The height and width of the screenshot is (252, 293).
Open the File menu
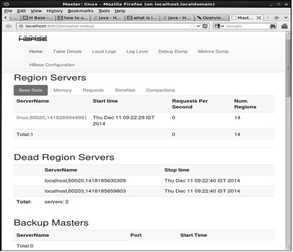tap(8, 11)
